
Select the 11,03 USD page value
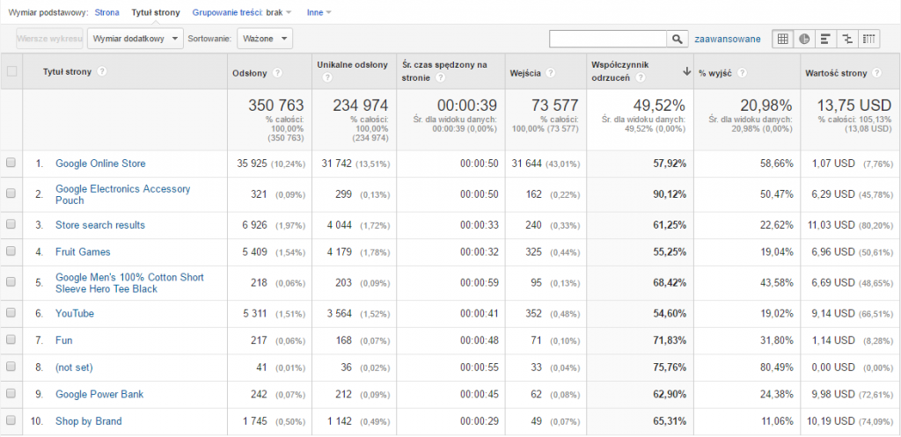coord(831,224)
